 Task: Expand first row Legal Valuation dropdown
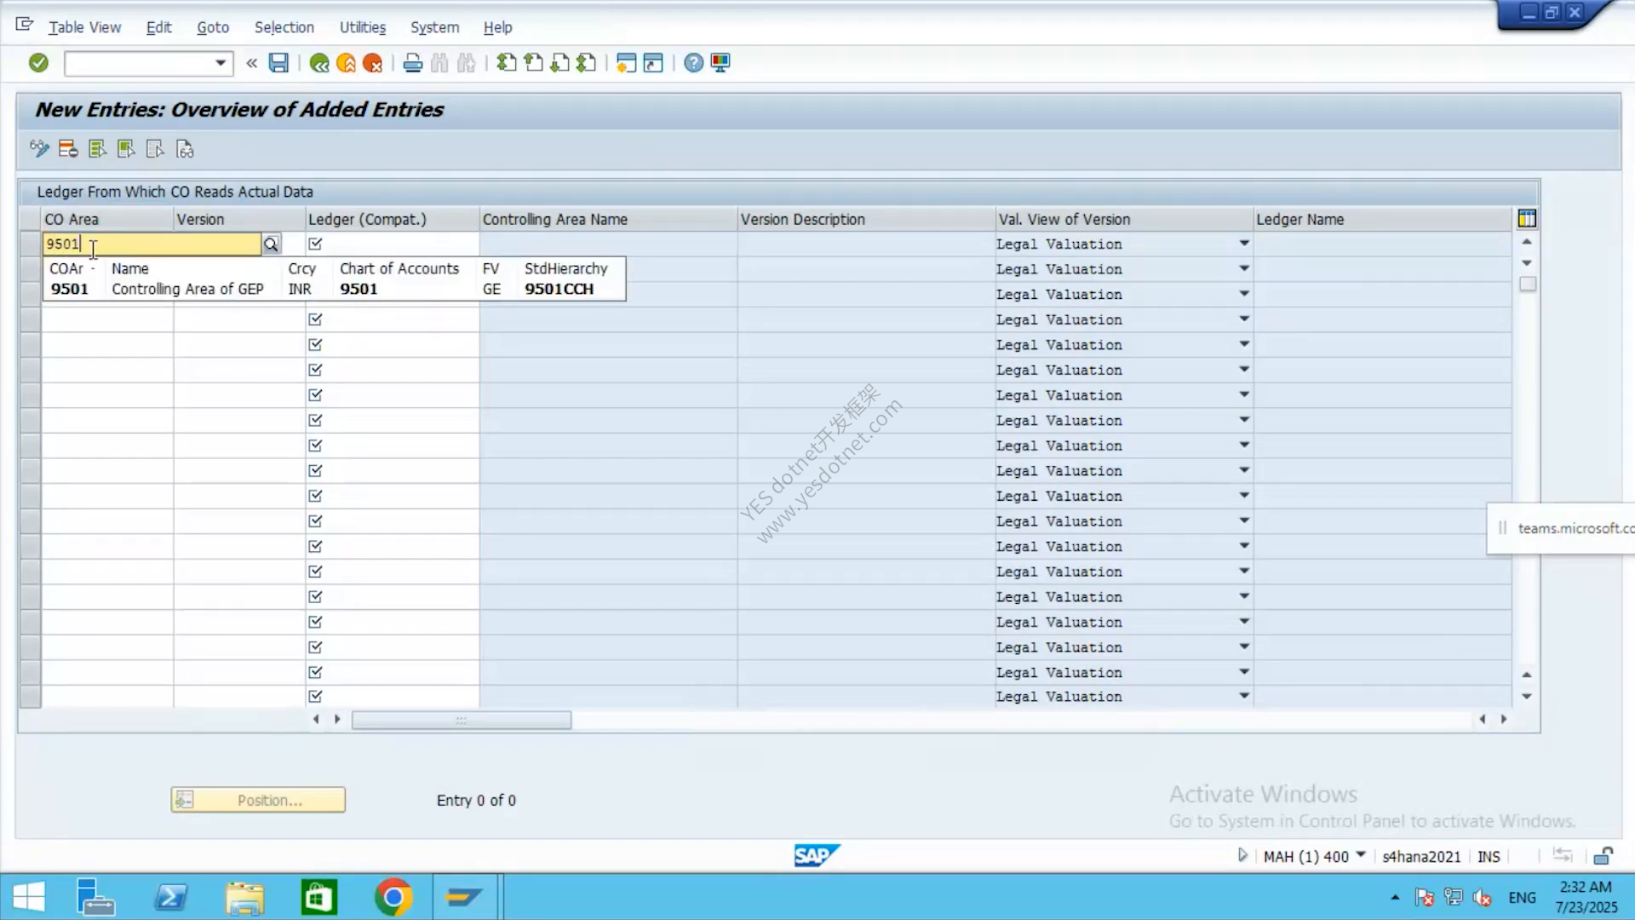(x=1244, y=244)
